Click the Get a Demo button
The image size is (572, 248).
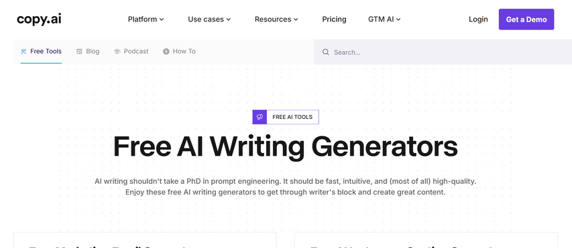[526, 19]
